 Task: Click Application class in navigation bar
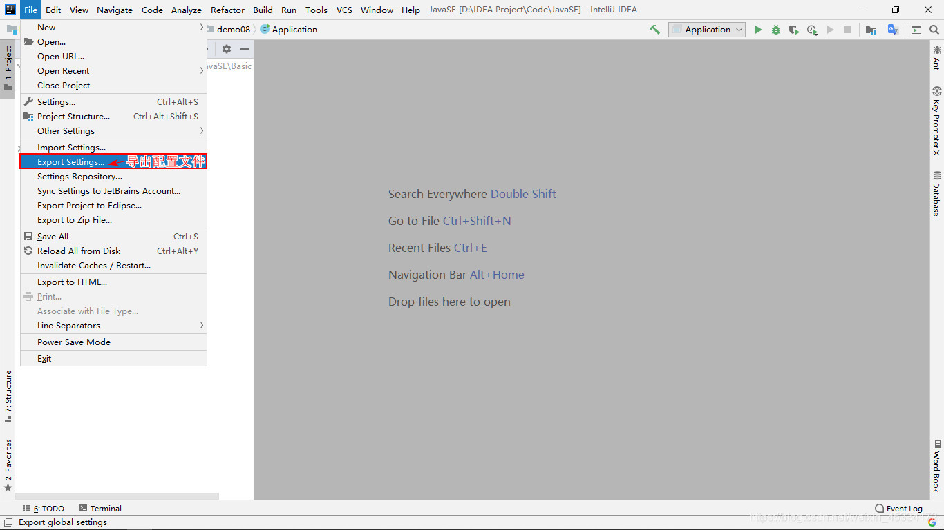click(x=289, y=30)
